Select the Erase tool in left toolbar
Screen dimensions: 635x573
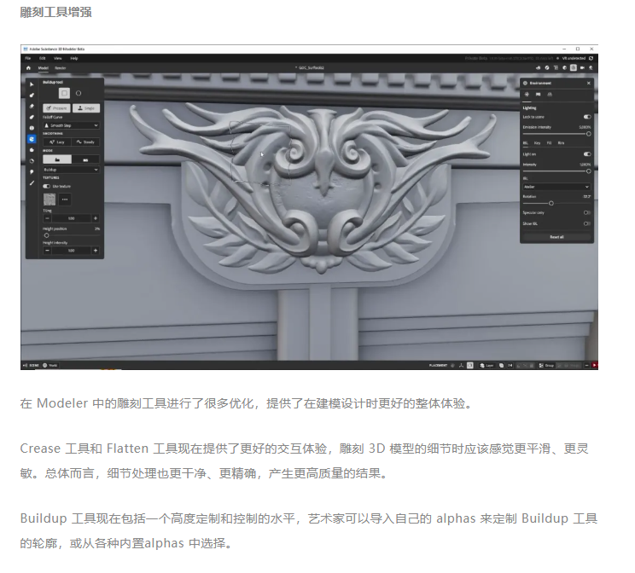pyautogui.click(x=32, y=106)
